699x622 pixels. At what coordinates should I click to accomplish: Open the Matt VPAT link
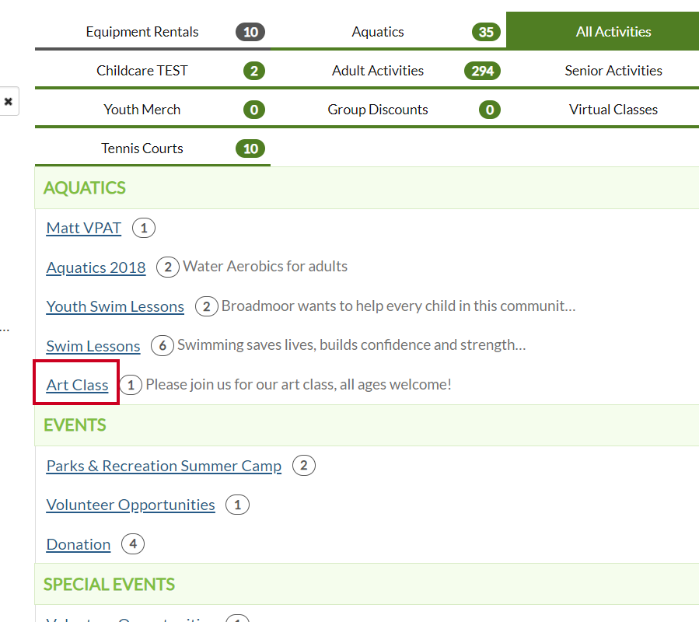(x=84, y=228)
